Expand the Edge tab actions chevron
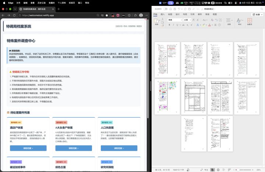The height and width of the screenshot is (172, 265). [x=15, y=9]
